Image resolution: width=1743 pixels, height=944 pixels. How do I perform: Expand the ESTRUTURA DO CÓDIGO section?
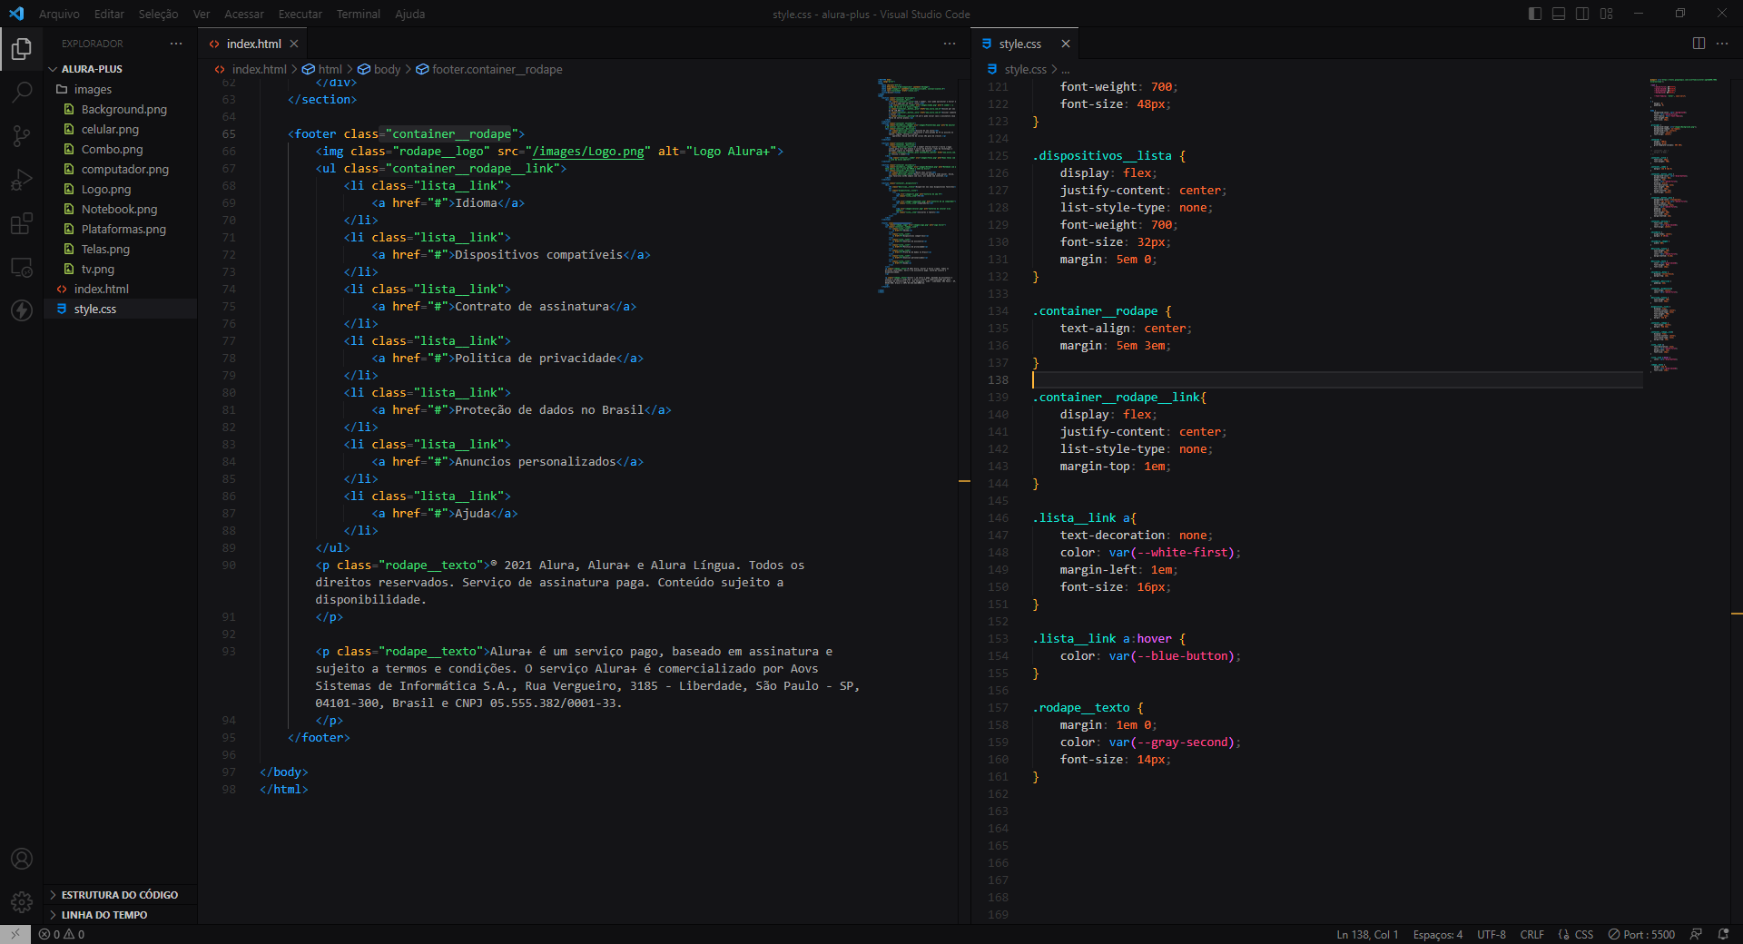121,895
